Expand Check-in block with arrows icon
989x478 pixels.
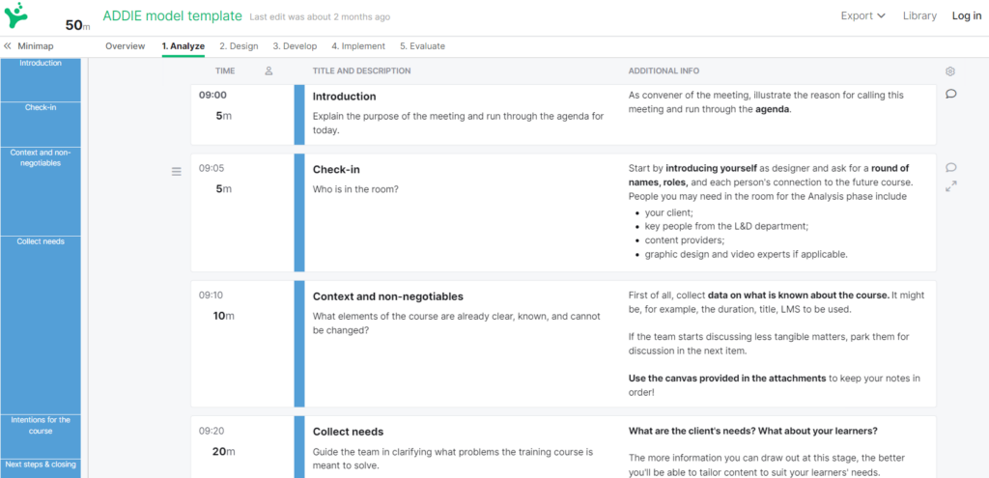click(951, 186)
